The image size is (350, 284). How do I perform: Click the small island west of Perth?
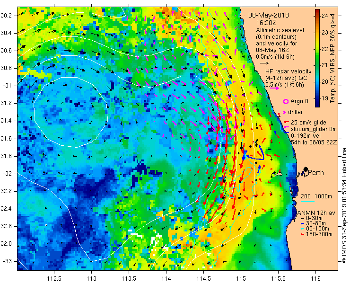pyautogui.click(x=279, y=174)
